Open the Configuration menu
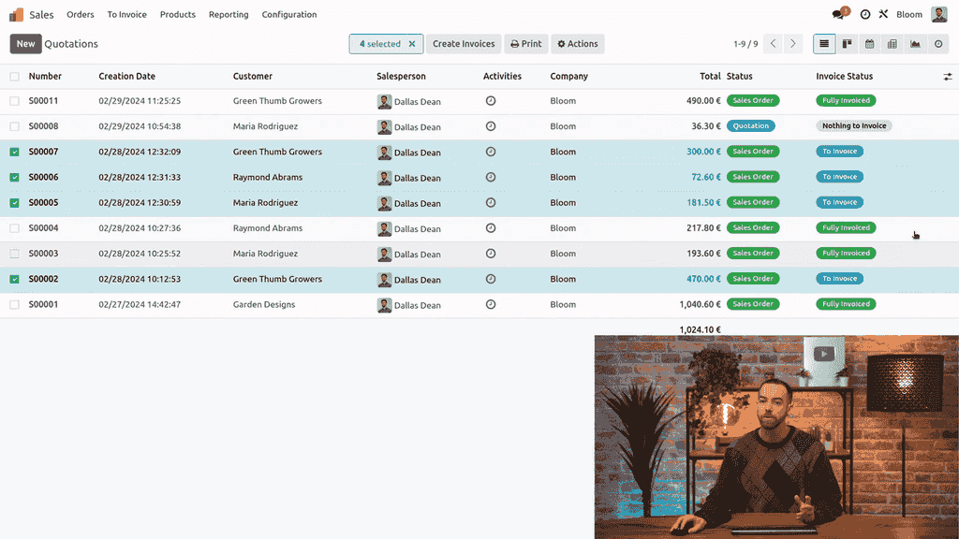 point(289,15)
